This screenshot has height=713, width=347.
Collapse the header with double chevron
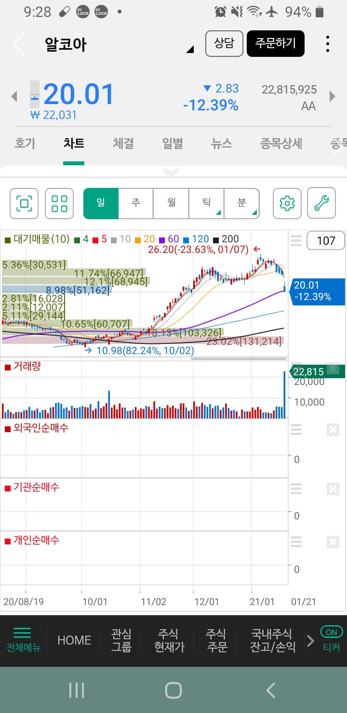[172, 172]
